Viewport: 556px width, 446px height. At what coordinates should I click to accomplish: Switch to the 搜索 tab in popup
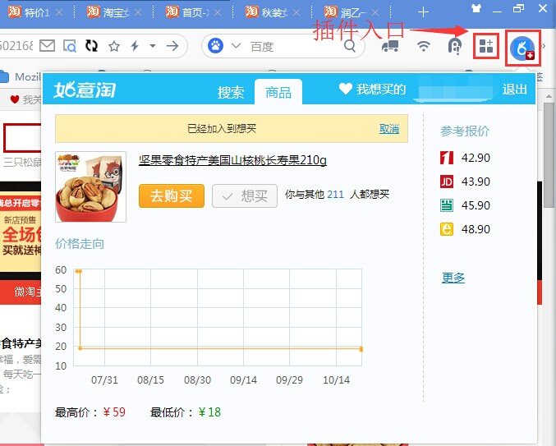(x=231, y=93)
